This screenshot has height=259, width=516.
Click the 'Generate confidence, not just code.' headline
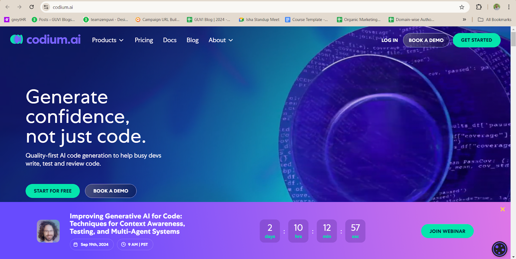pyautogui.click(x=86, y=116)
